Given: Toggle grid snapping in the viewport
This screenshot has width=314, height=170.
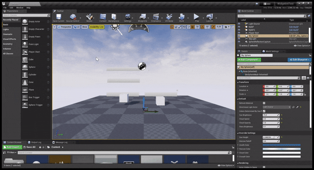Looking at the screenshot, I should (x=193, y=27).
